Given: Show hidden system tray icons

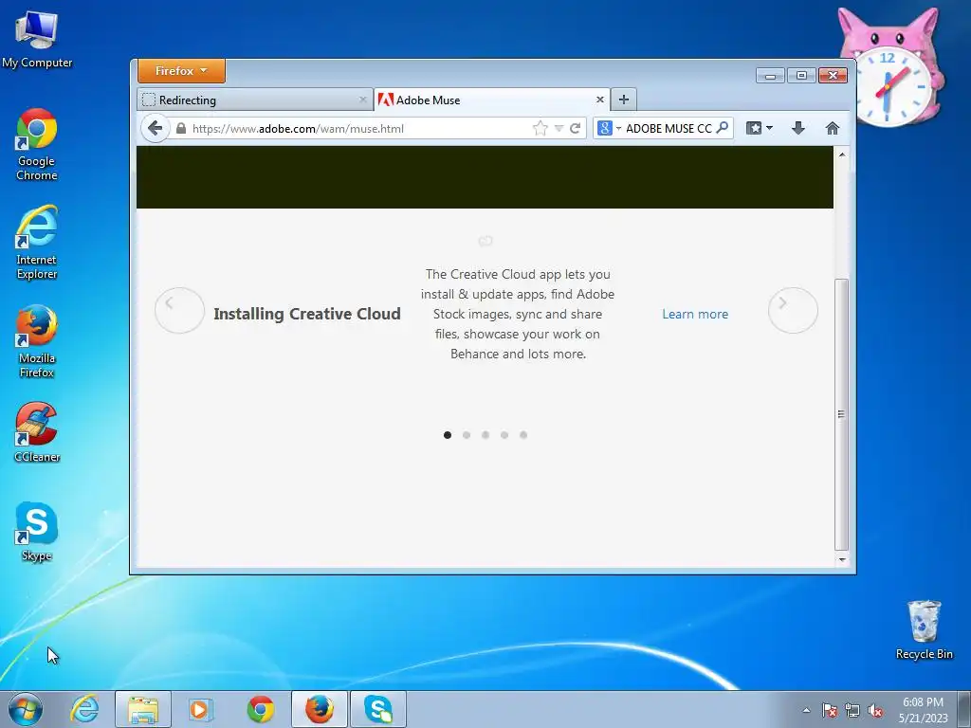Looking at the screenshot, I should coord(806,710).
